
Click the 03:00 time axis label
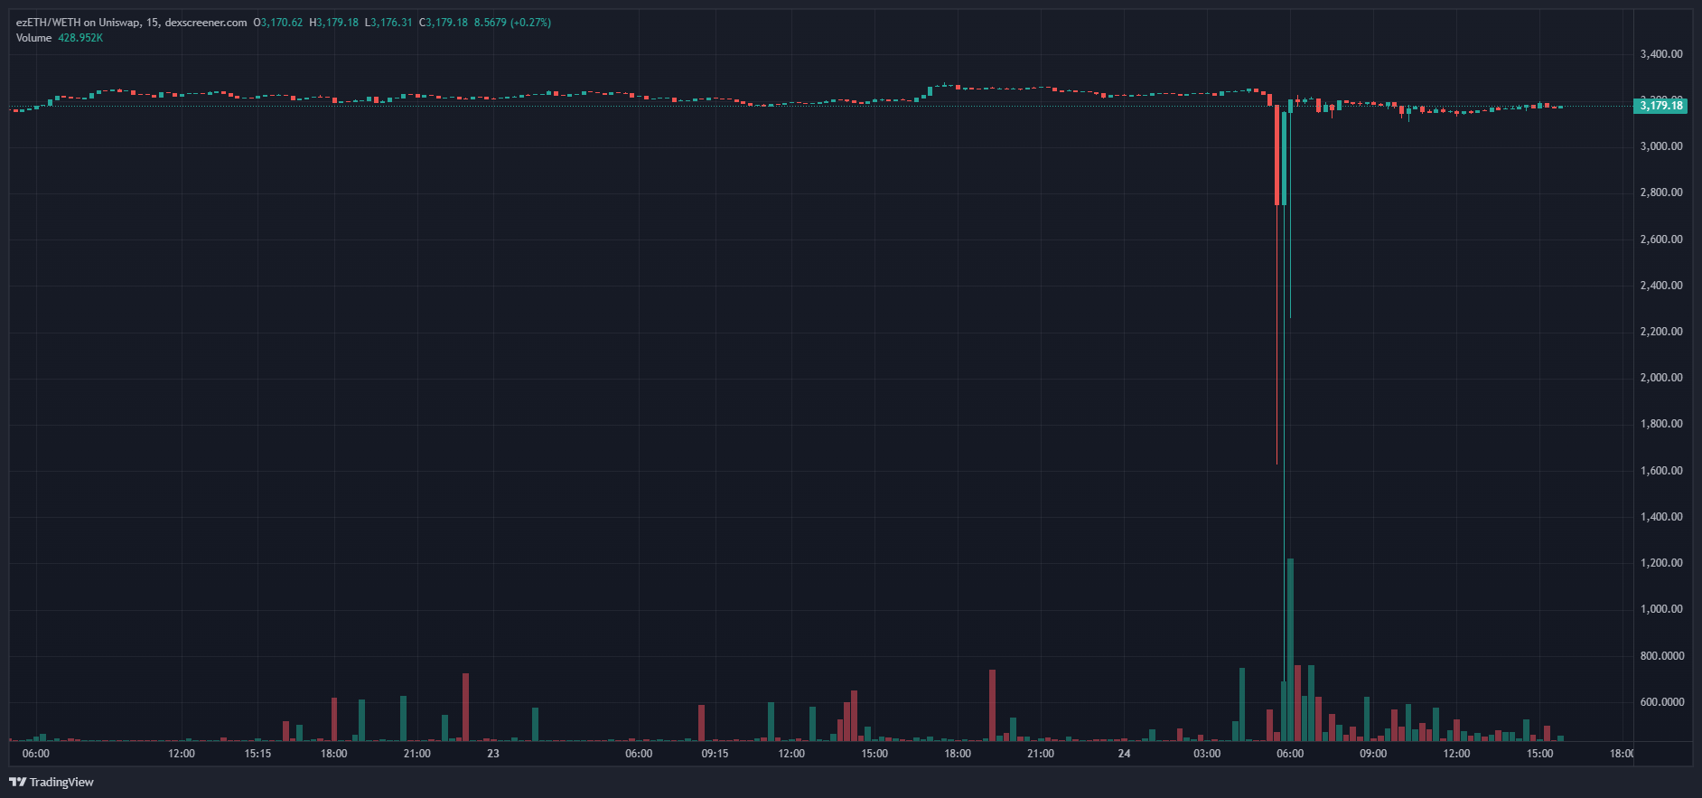point(1207,754)
